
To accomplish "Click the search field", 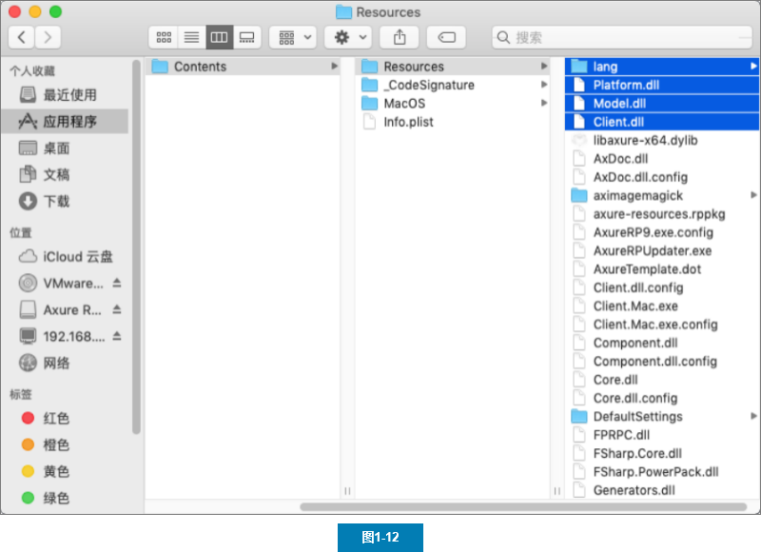I will coord(622,37).
